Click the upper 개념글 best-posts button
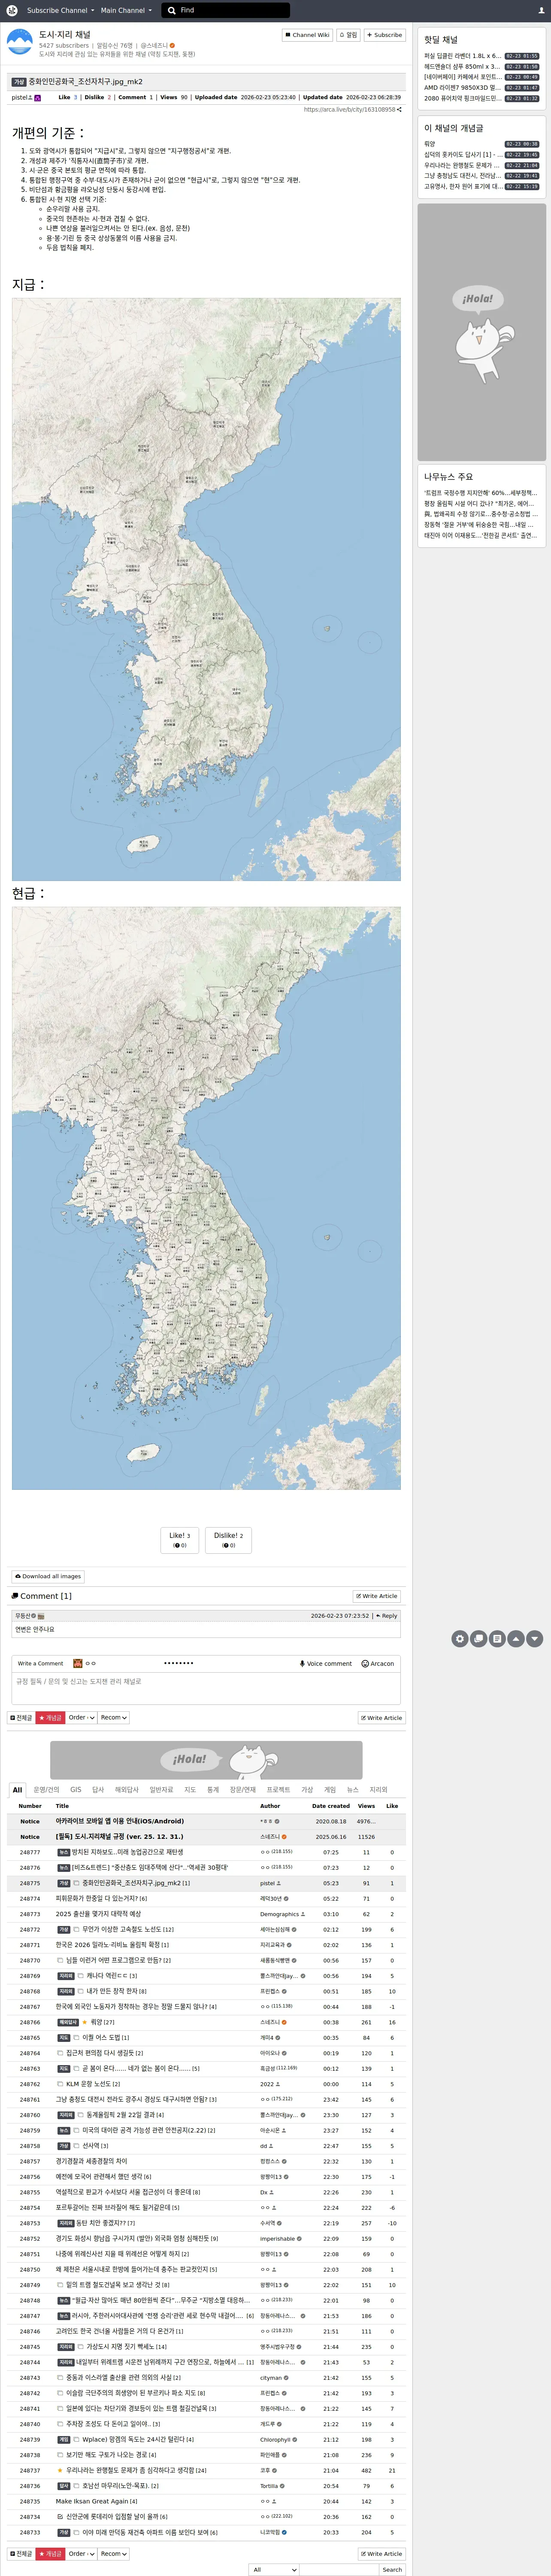The image size is (551, 2576). point(50,1718)
